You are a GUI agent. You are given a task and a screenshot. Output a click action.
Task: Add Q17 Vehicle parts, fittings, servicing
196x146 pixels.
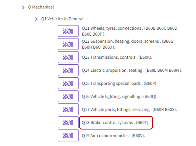pyautogui.click(x=68, y=110)
